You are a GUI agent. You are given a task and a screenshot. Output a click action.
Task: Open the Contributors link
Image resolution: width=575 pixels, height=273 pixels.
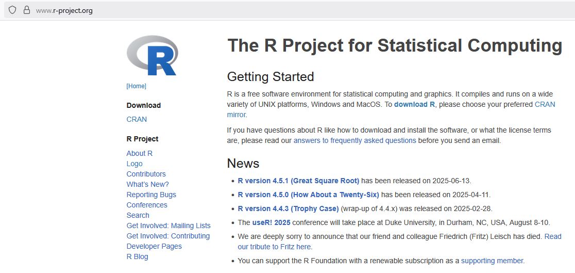[146, 174]
